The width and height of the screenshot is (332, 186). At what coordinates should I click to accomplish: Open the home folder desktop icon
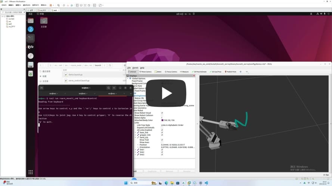coord(44,22)
